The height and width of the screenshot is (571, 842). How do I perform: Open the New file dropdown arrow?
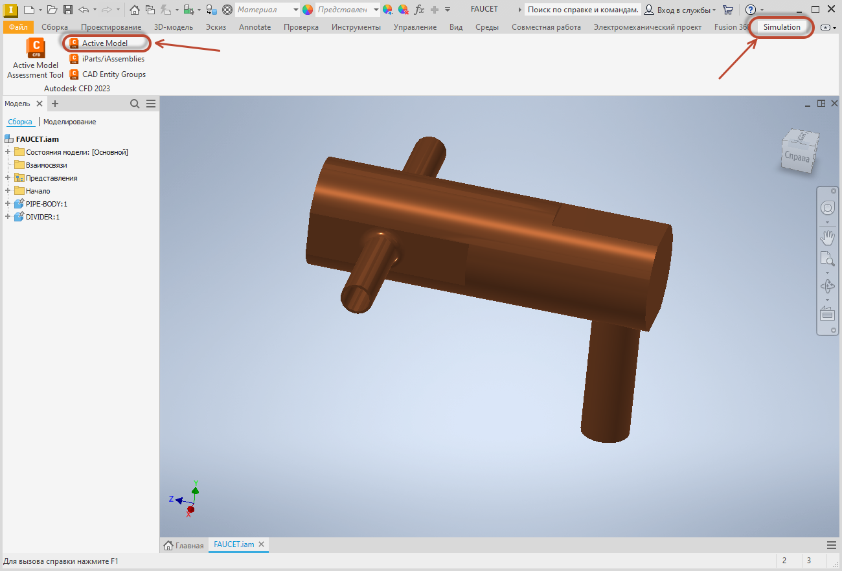[x=40, y=10]
